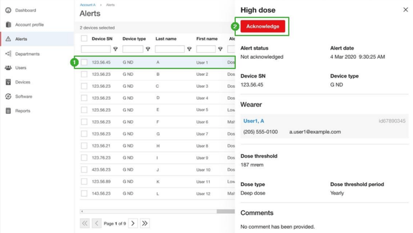The width and height of the screenshot is (413, 233).
Task: Filter icon for Last name column
Action: (x=189, y=49)
